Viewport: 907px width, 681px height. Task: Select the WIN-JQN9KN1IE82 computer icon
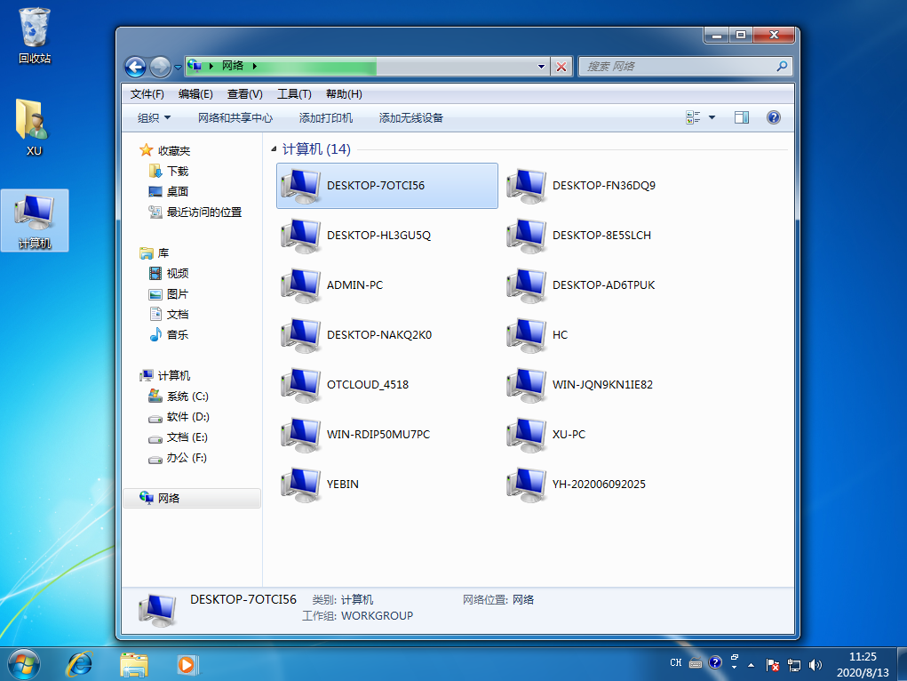[527, 385]
